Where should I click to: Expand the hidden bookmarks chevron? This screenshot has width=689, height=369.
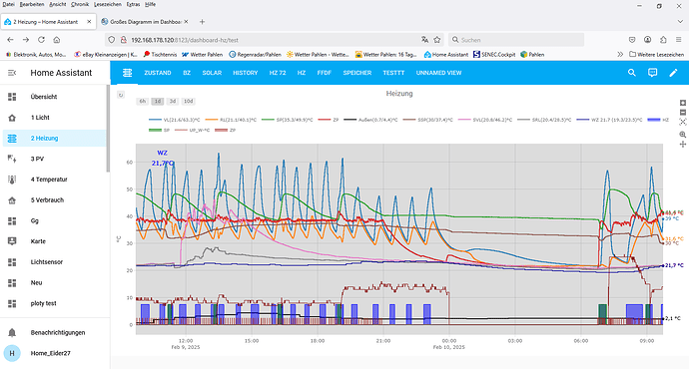pos(620,55)
